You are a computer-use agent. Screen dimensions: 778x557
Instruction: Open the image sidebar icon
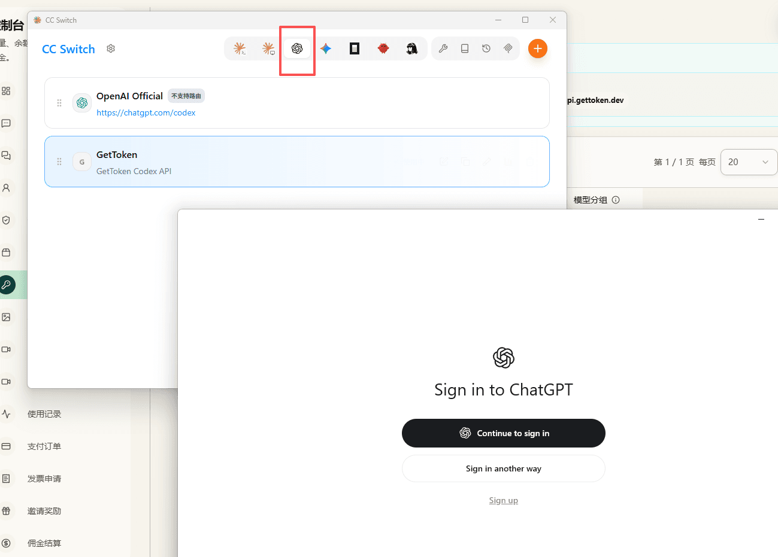6,317
